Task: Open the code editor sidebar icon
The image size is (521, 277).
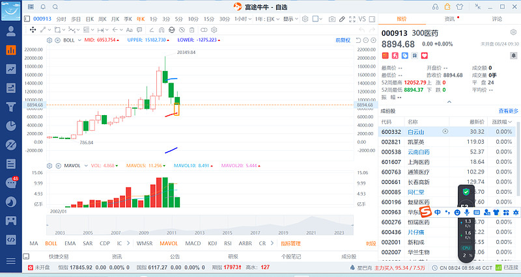Action: point(11,239)
